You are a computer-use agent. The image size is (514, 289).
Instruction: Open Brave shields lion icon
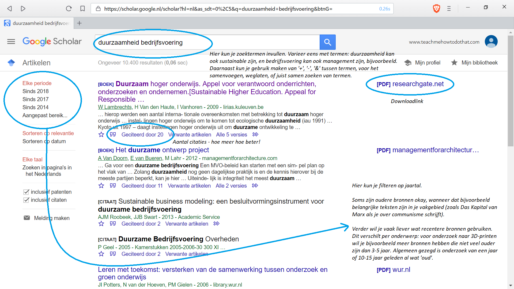(436, 9)
